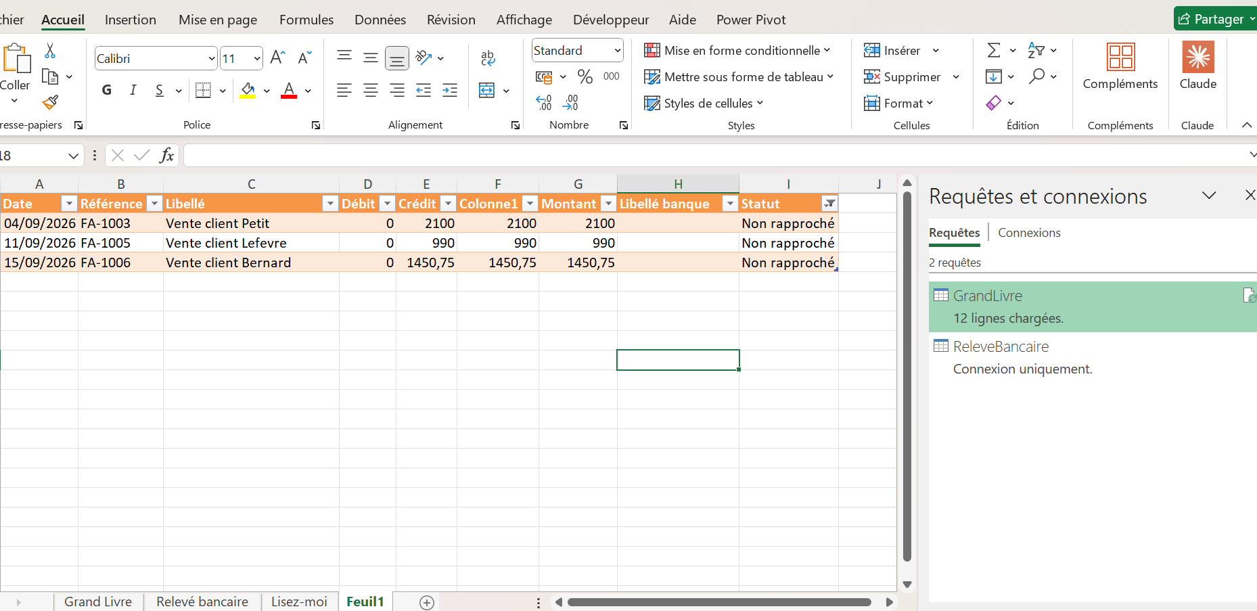Click the Cut scissors icon
The height and width of the screenshot is (611, 1257).
tap(50, 51)
